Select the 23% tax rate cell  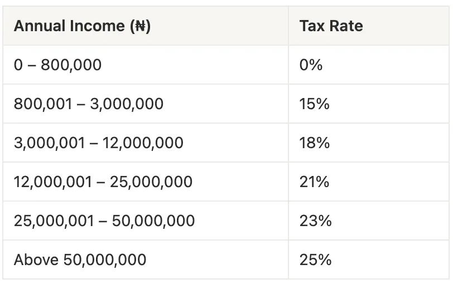coord(369,221)
